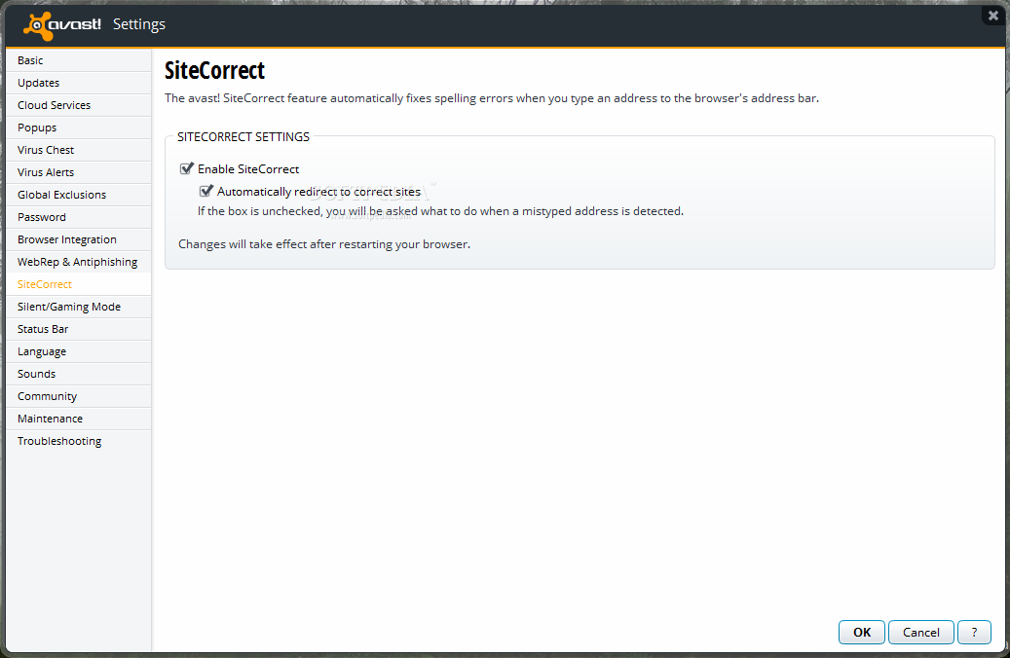Click the SITECORRECT SETTINGS group label
The image size is (1010, 658).
243,137
